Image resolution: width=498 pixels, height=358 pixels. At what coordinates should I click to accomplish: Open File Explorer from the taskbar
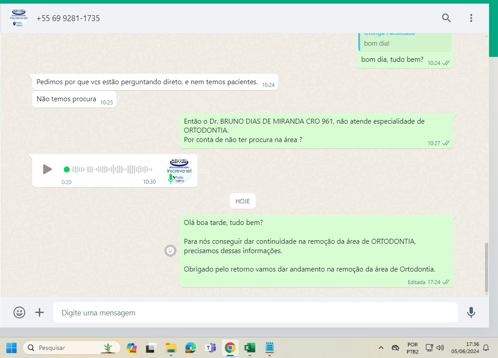pos(171,348)
